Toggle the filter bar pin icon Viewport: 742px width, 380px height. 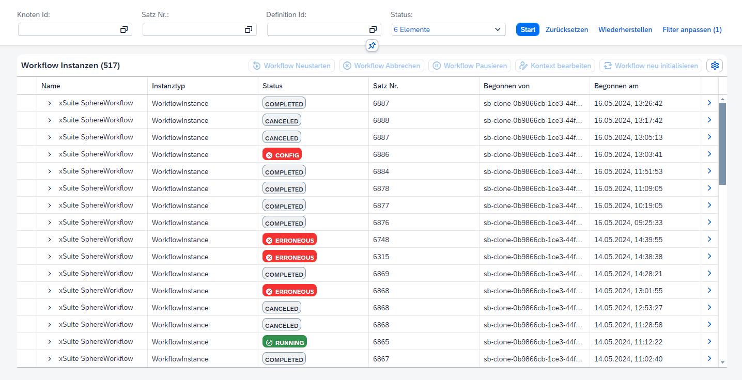372,46
